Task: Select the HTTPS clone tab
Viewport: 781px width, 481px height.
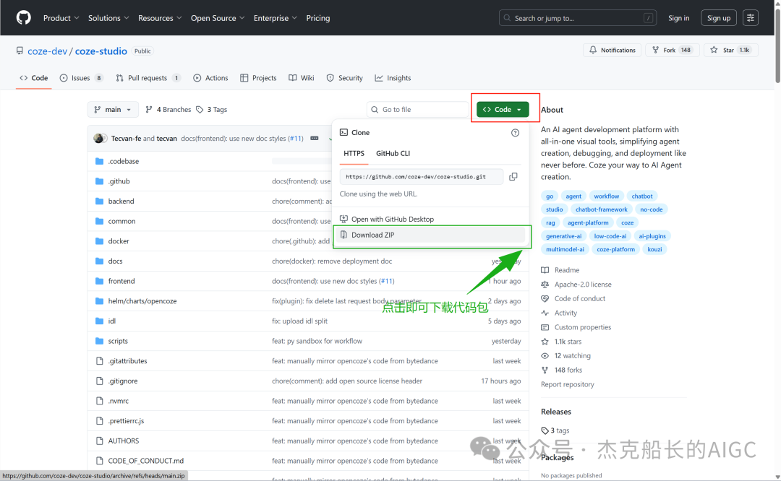Action: (x=354, y=153)
